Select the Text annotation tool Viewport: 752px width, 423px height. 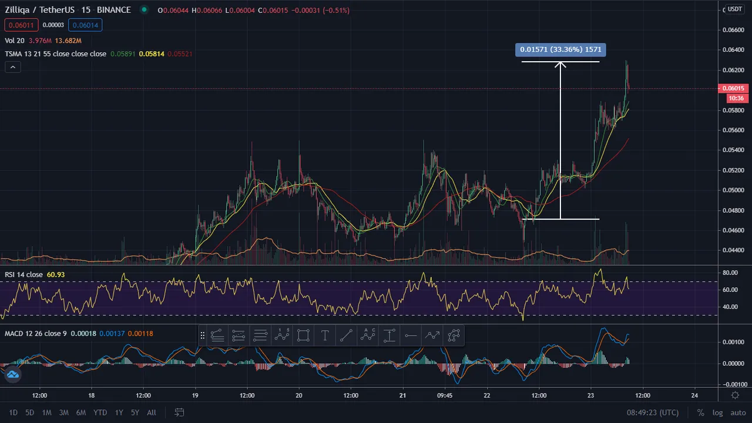tap(325, 335)
